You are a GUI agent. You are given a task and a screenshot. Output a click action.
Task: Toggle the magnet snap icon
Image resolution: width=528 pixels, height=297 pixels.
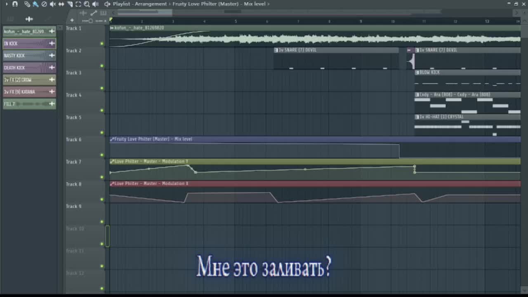[15, 4]
